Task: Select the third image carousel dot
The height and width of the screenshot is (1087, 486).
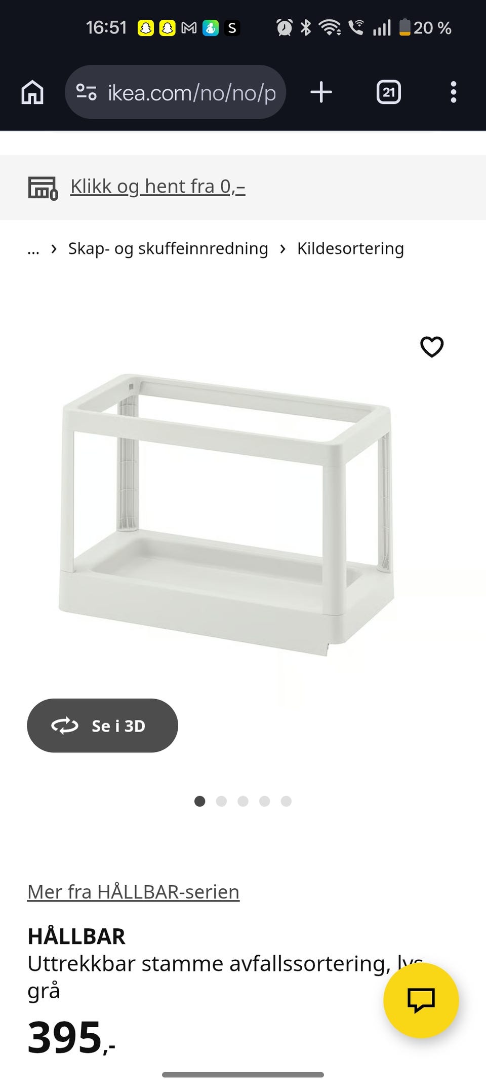Action: coord(243,801)
